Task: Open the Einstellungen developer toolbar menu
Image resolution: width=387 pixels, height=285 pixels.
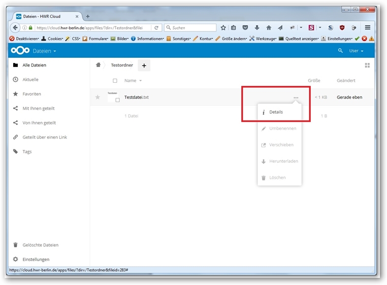Action: click(337, 39)
